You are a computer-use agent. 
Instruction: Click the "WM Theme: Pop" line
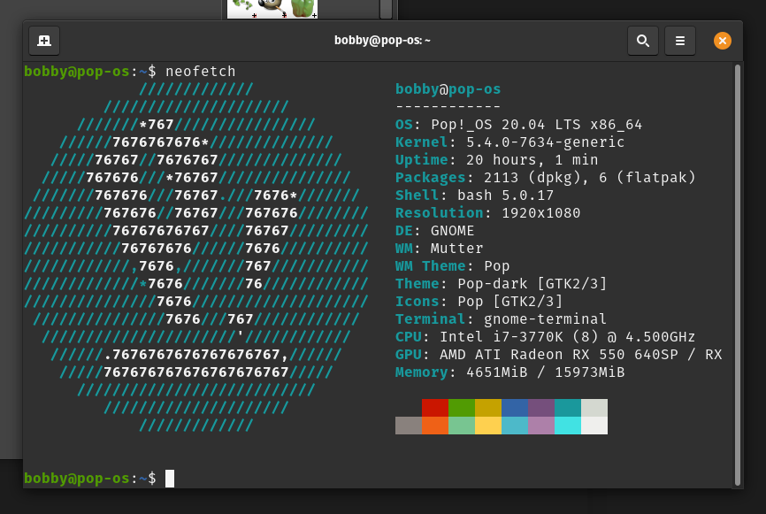452,266
